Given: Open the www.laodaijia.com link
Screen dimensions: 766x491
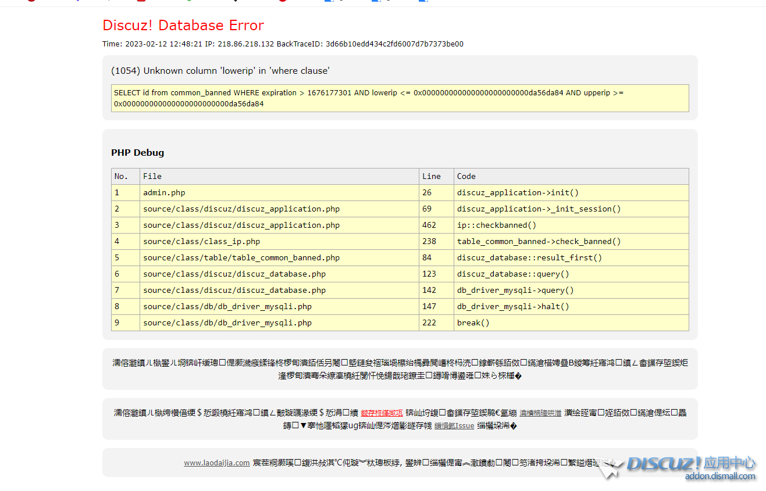Looking at the screenshot, I should [x=217, y=463].
